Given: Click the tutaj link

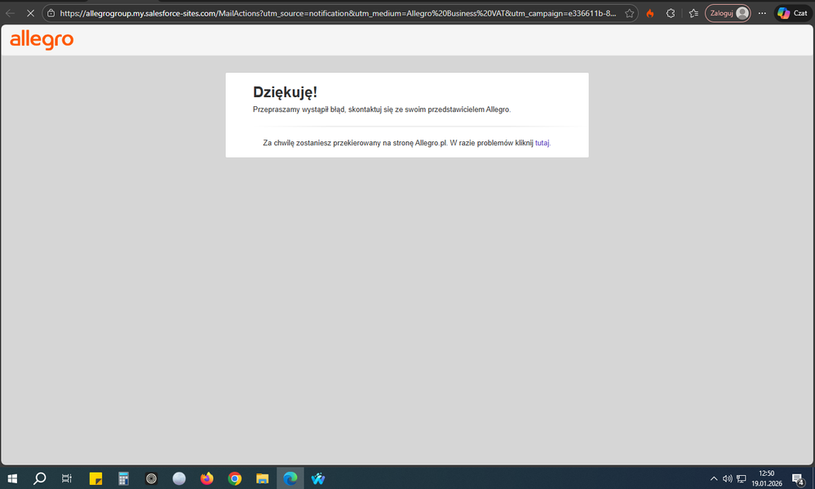Looking at the screenshot, I should point(542,142).
